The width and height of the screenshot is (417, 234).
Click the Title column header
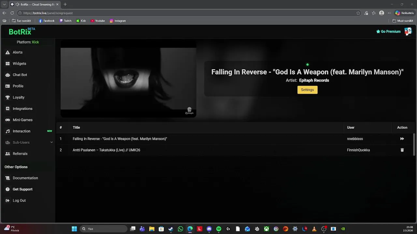[76, 128]
